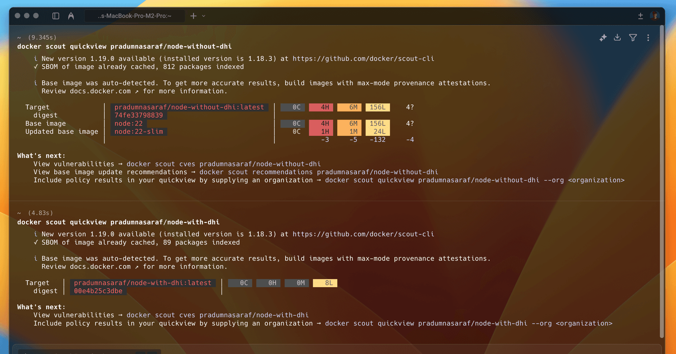
Task: Click the 156L badge in Target row
Action: (x=378, y=107)
